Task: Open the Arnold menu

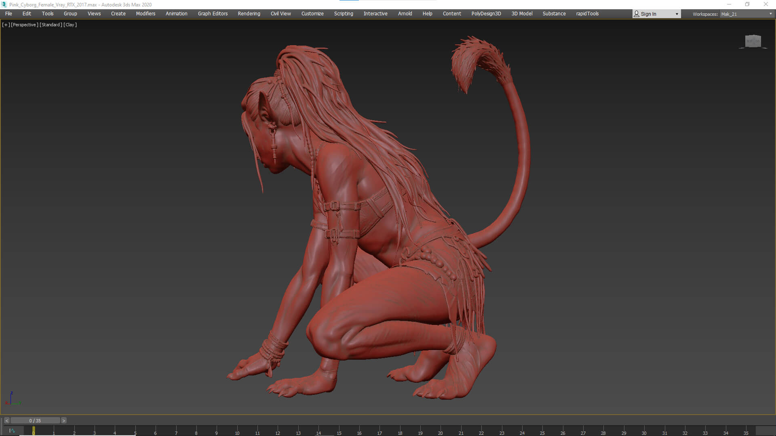Action: point(405,14)
